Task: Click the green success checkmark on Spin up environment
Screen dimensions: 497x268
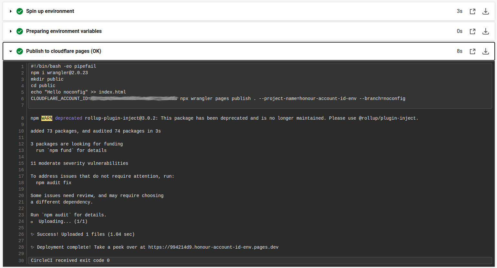Action: (x=19, y=11)
